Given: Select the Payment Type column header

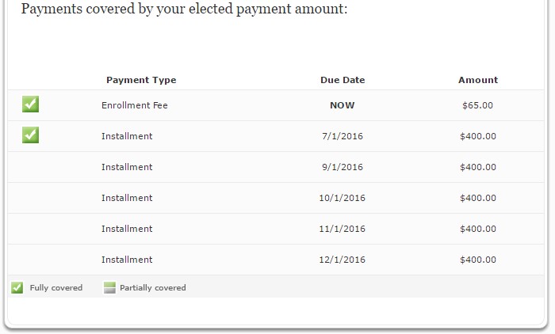Looking at the screenshot, I should [141, 80].
